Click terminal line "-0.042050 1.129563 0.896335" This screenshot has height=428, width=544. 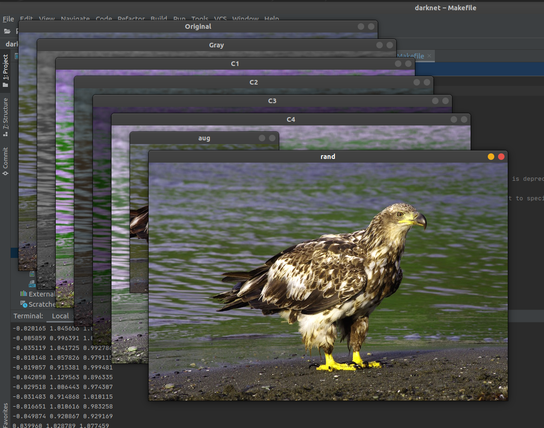[63, 377]
